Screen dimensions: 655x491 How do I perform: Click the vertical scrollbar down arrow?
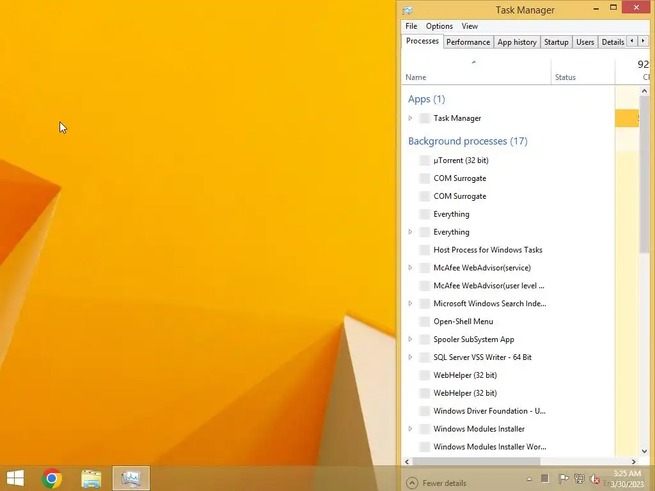click(x=644, y=451)
